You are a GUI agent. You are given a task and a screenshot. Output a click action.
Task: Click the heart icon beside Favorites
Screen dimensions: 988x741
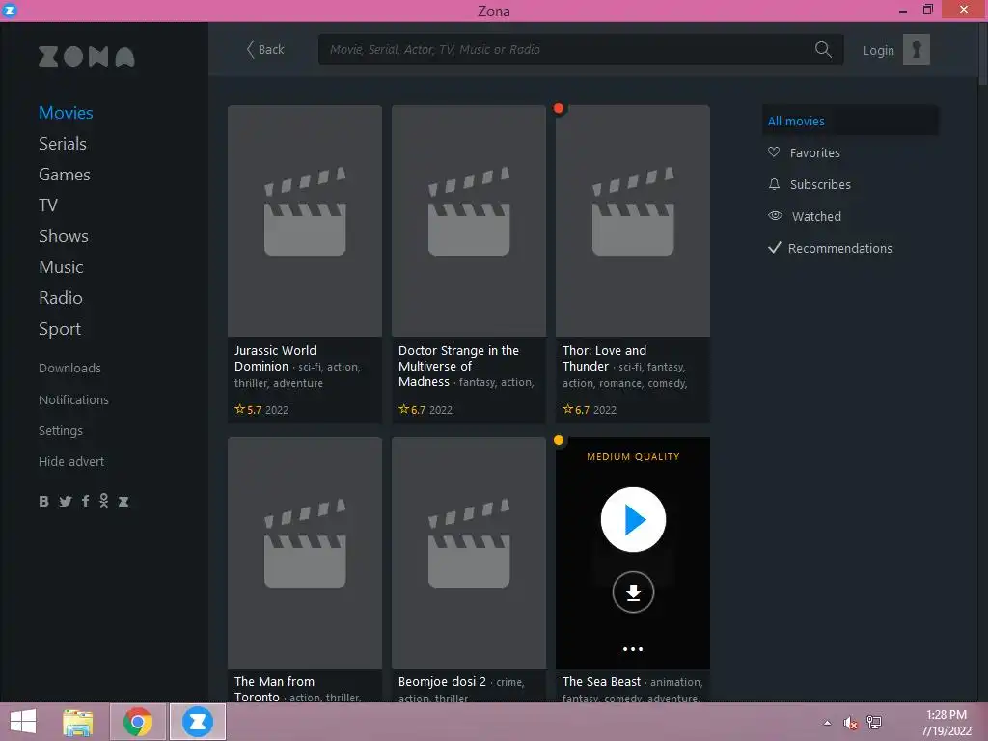point(774,151)
